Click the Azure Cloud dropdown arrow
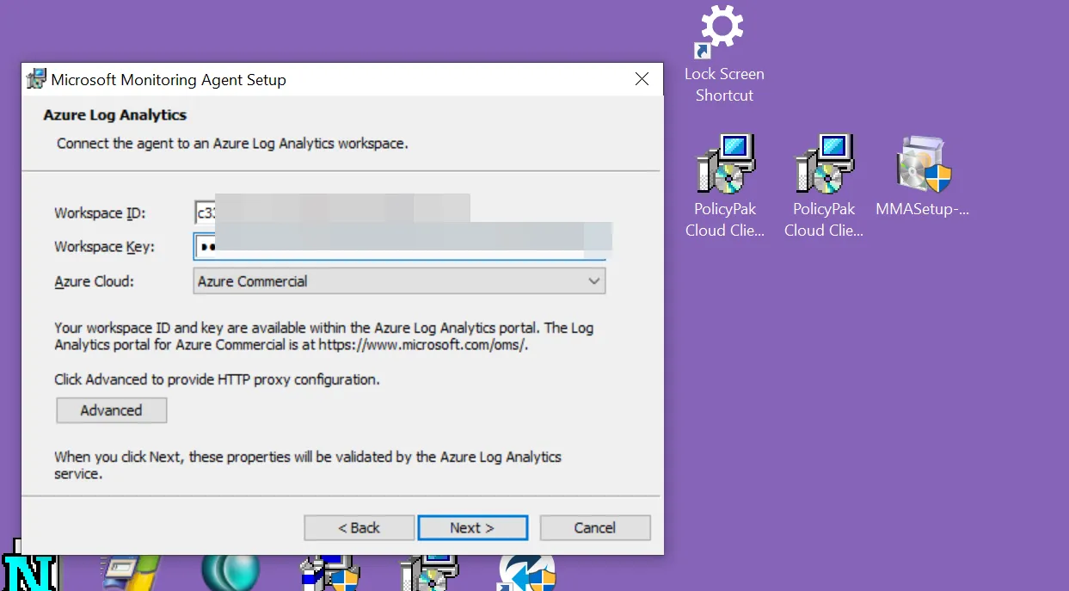Screen dimensions: 1069x591 tap(593, 281)
